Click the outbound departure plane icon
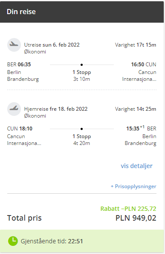This screenshot has height=254, width=165. [x=14, y=45]
